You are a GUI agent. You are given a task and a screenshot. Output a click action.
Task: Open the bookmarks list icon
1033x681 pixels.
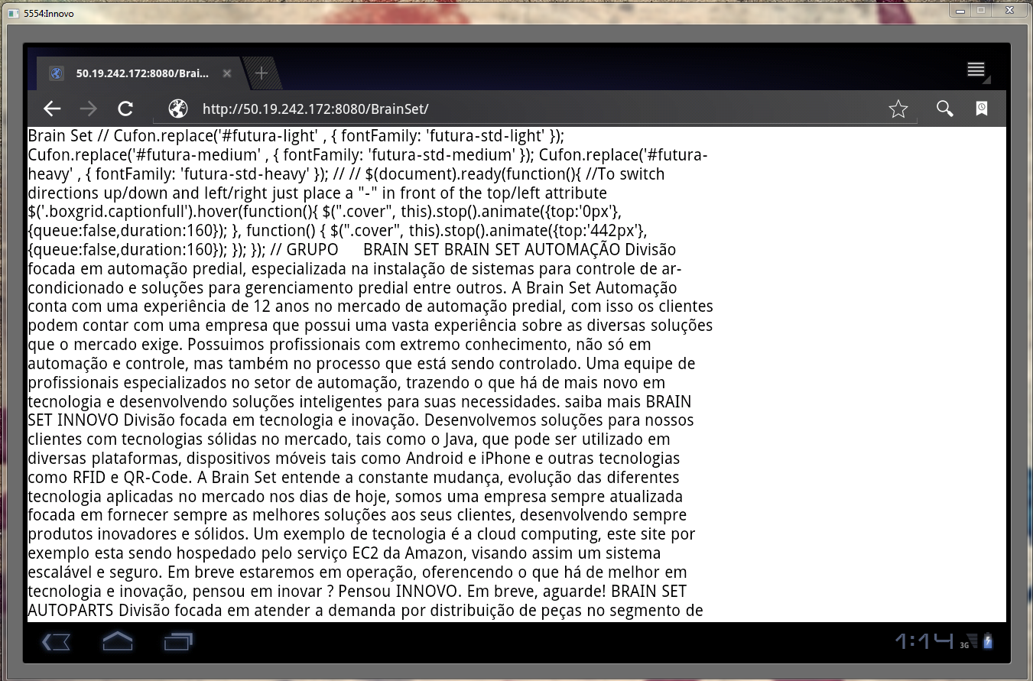coord(982,109)
